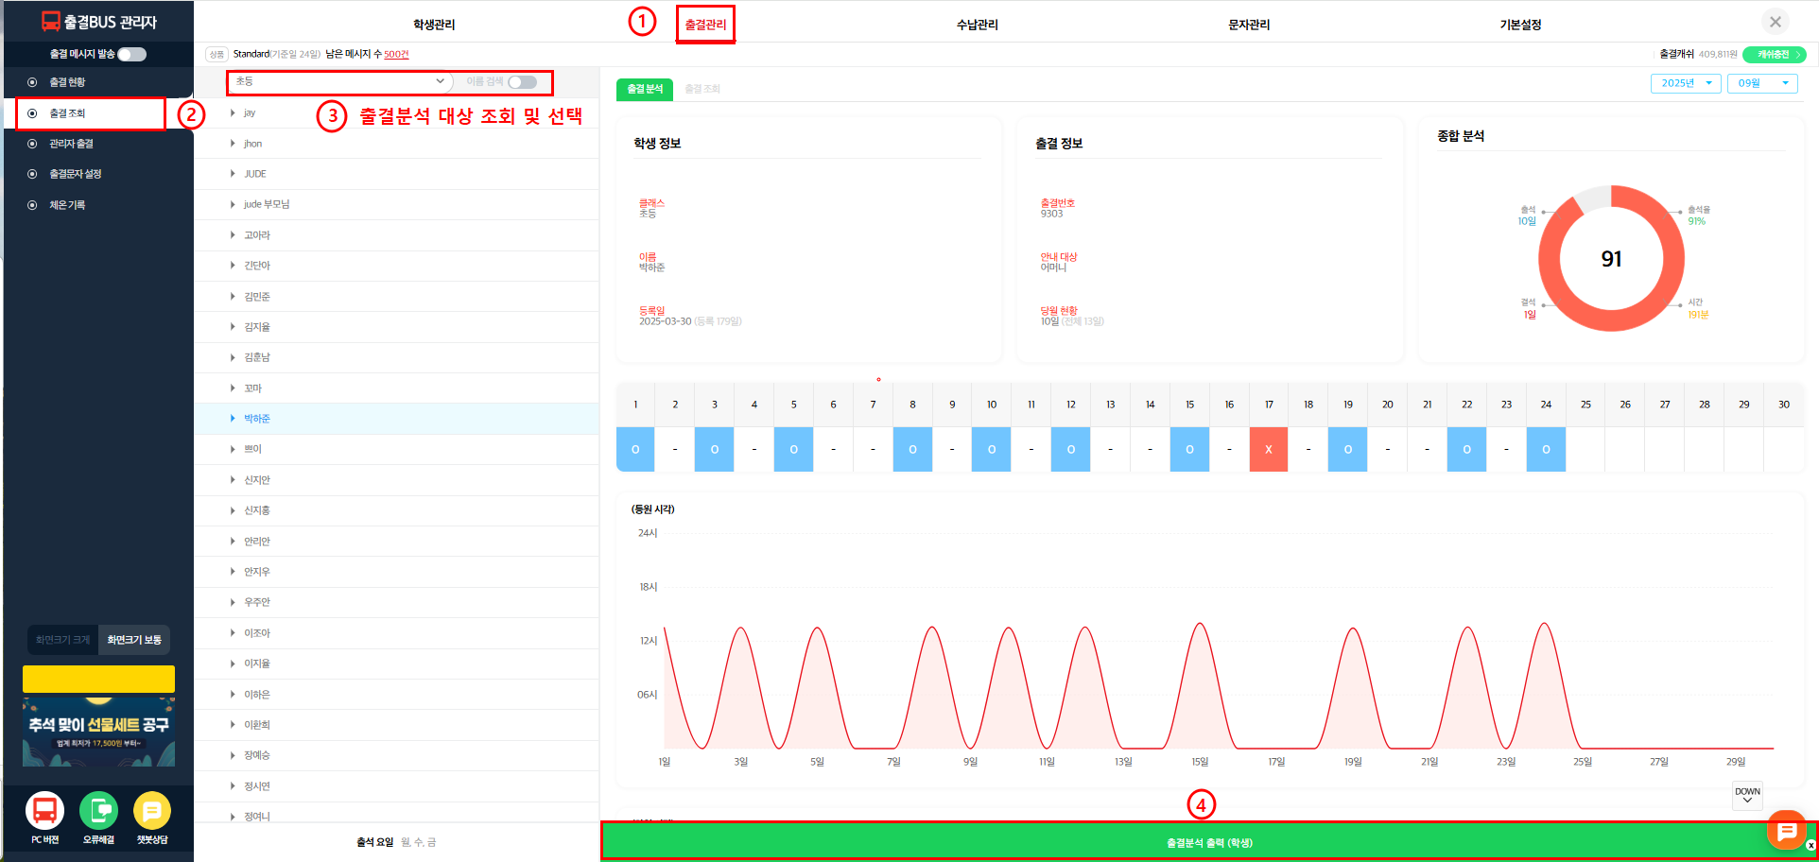Open the 09월 month dropdown
This screenshot has width=1819, height=862.
pos(1761,83)
